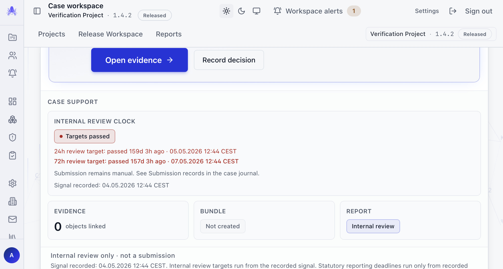Open the dashboard grid icon in sidebar
Image resolution: width=503 pixels, height=269 pixels.
click(12, 101)
